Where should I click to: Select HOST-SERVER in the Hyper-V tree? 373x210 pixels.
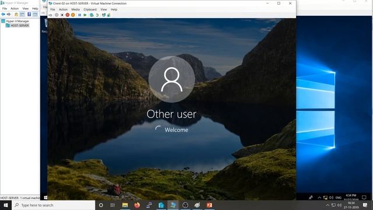tap(20, 26)
